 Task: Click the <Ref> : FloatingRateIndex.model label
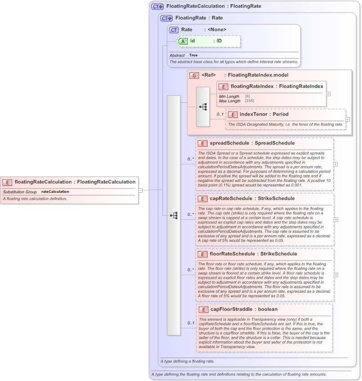pos(245,75)
